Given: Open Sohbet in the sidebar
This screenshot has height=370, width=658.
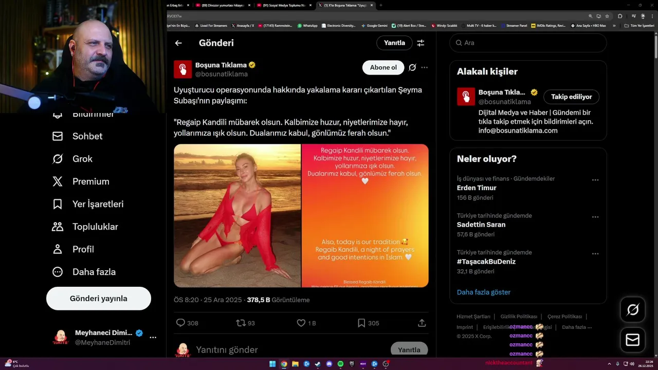Looking at the screenshot, I should click(x=77, y=136).
